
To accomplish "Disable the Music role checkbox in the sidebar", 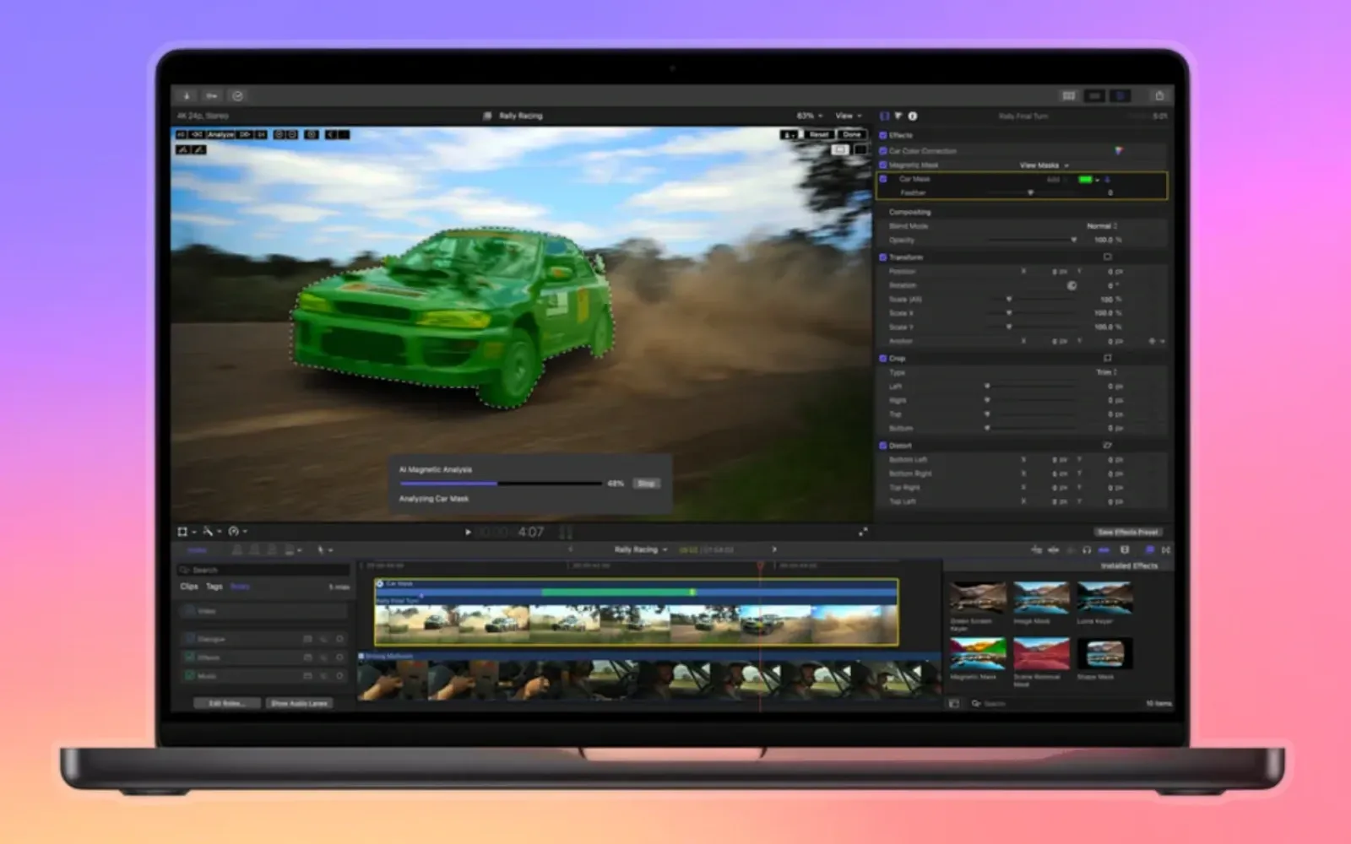I will 188,676.
